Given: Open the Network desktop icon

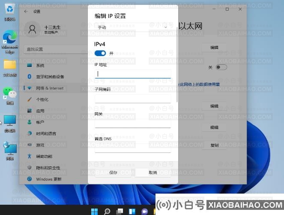Looking at the screenshot, I should [10, 151].
